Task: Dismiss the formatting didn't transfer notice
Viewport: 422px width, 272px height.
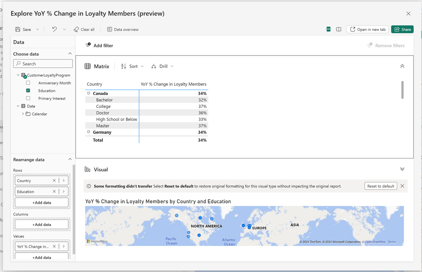Action: click(402, 186)
